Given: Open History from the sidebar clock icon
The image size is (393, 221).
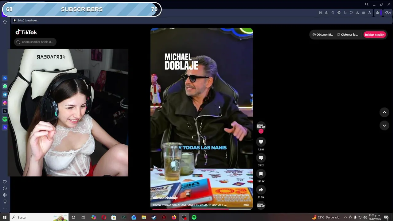Looking at the screenshot, I should [x=5, y=188].
